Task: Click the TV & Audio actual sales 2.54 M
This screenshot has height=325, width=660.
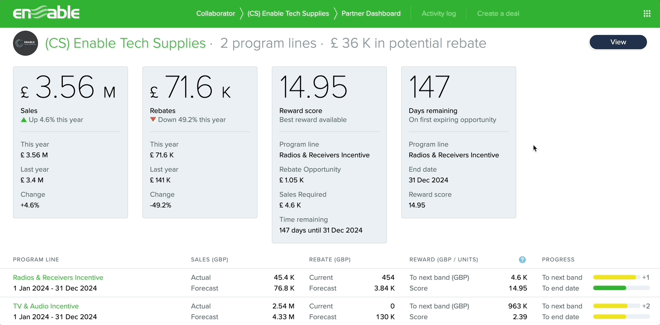Action: click(x=283, y=306)
